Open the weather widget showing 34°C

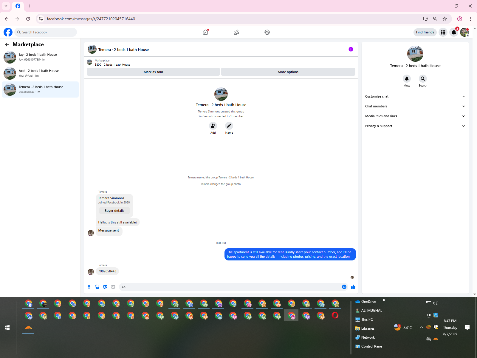(x=403, y=328)
